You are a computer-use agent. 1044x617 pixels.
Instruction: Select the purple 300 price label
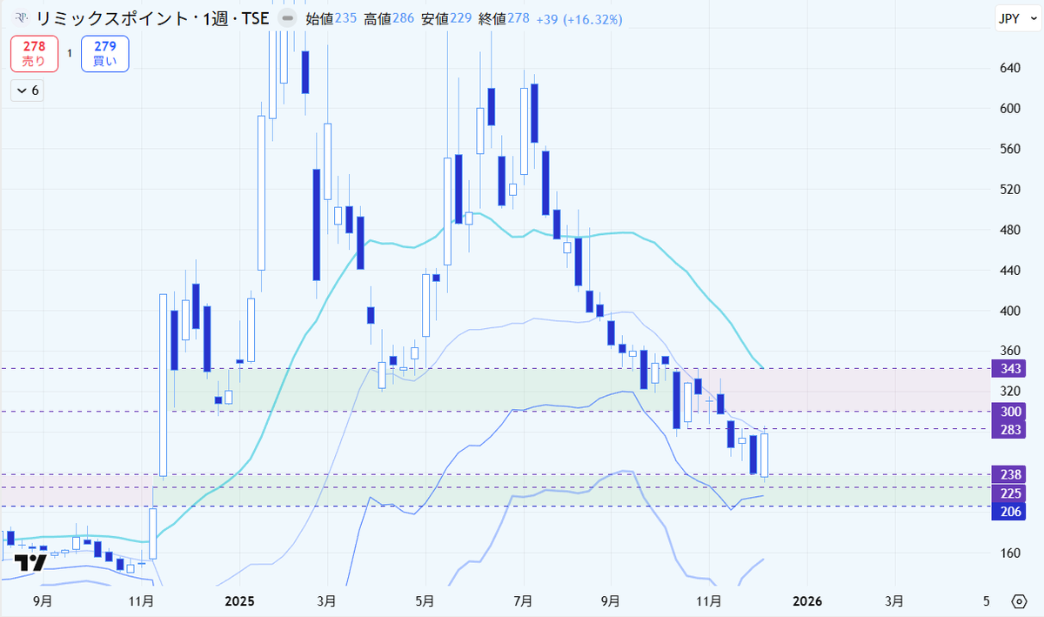1009,412
